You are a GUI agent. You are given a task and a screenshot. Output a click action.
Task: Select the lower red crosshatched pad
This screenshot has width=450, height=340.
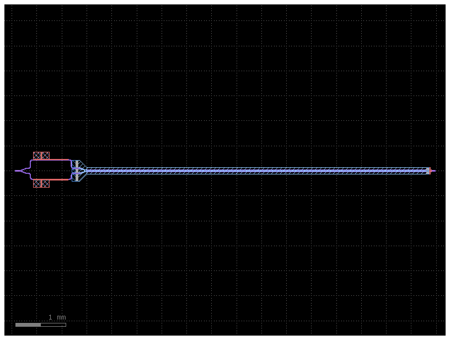pos(41,184)
